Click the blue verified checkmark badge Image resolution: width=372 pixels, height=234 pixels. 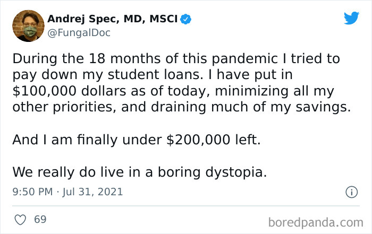pyautogui.click(x=185, y=20)
